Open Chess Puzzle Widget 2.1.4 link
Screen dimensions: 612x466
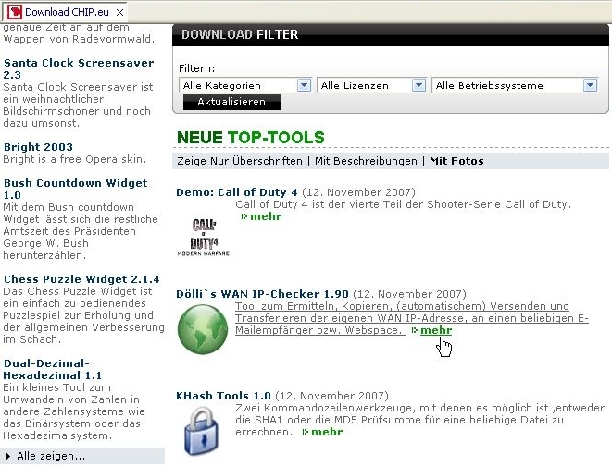81,279
